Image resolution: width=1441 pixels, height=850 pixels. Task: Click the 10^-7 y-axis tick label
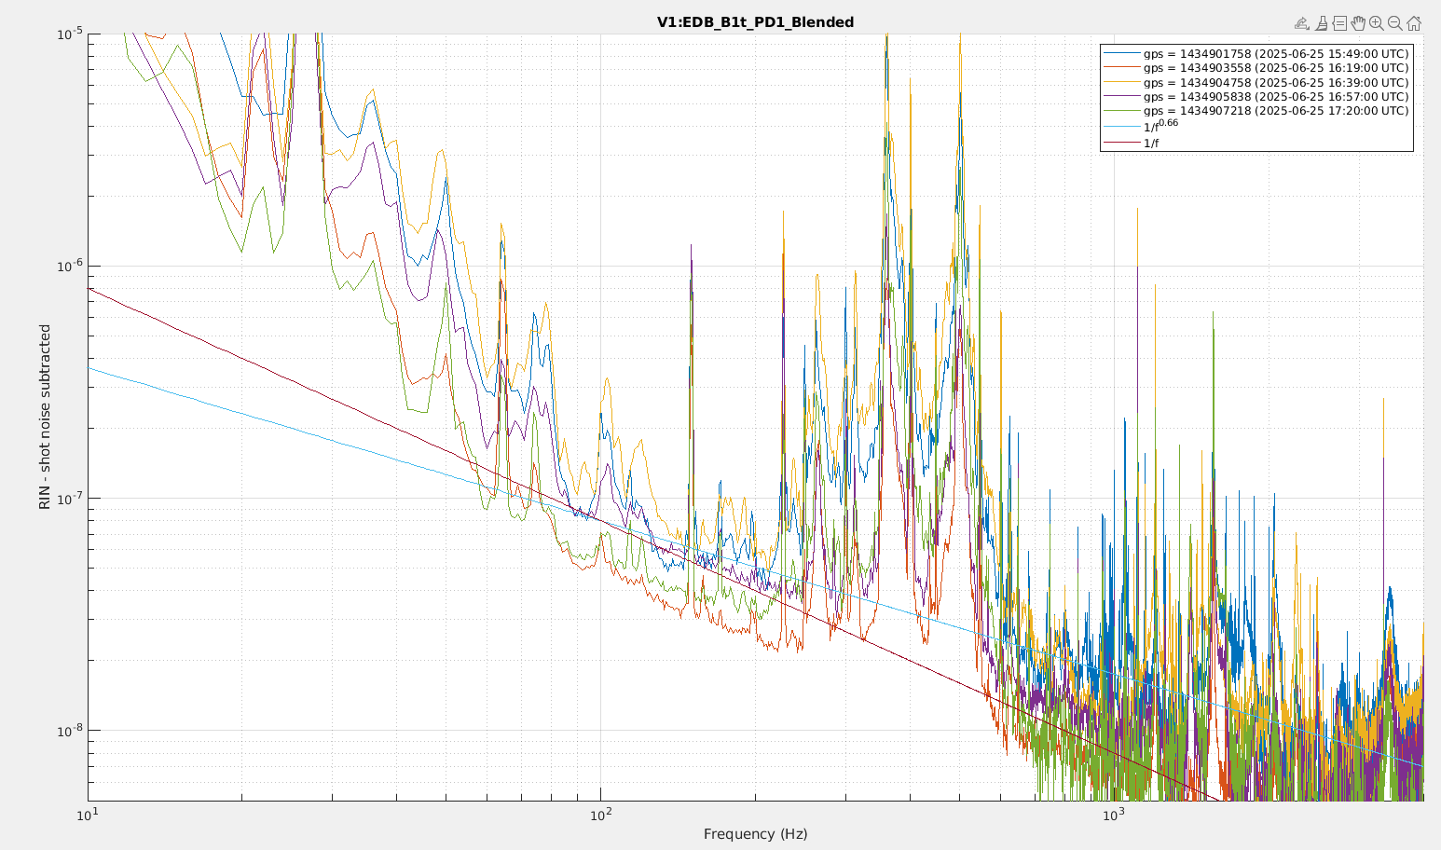70,499
